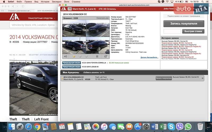
Task: Open Предыдущие акции list
Action: 72,63
